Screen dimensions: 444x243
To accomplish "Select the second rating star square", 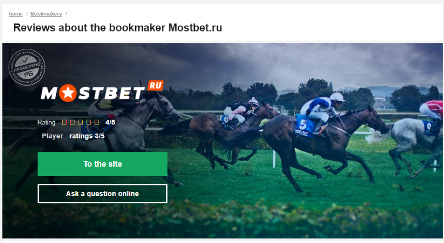I will tap(72, 122).
